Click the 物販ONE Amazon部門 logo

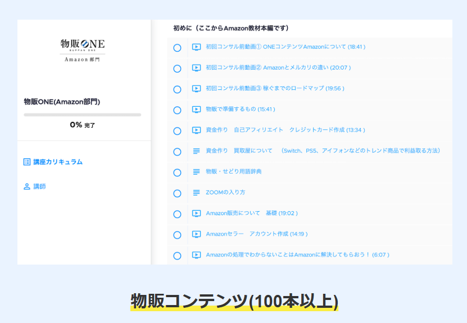tap(83, 49)
